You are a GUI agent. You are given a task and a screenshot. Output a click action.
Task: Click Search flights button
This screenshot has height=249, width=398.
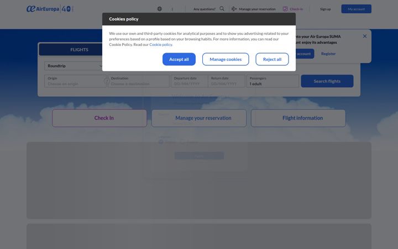pos(327,81)
